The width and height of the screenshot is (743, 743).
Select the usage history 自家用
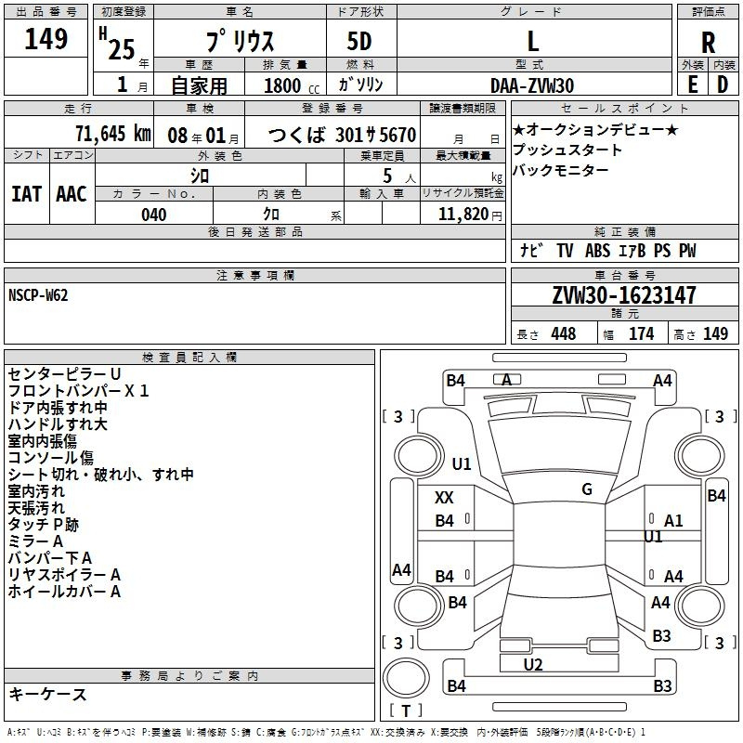pos(199,85)
